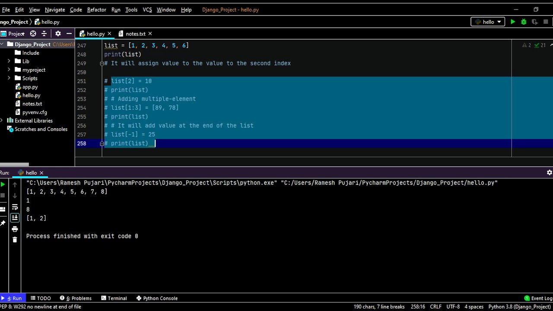Viewport: 553px width, 311px height.
Task: Toggle soft-wrap in Run console
Action: pyautogui.click(x=15, y=207)
